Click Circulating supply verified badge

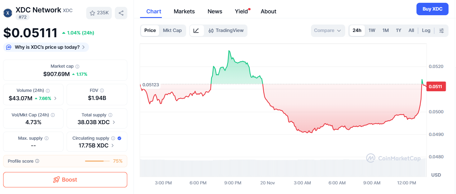(x=120, y=138)
